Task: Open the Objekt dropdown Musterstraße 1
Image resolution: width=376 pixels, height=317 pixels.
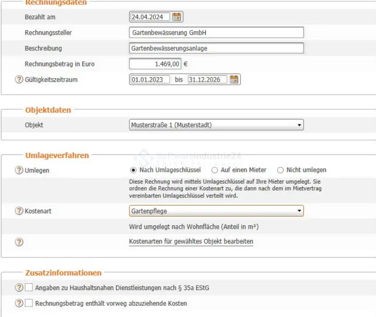Action: point(216,125)
